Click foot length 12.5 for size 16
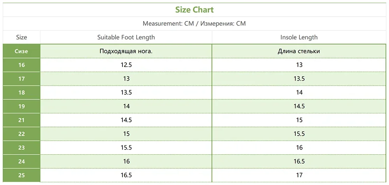 [126, 65]
